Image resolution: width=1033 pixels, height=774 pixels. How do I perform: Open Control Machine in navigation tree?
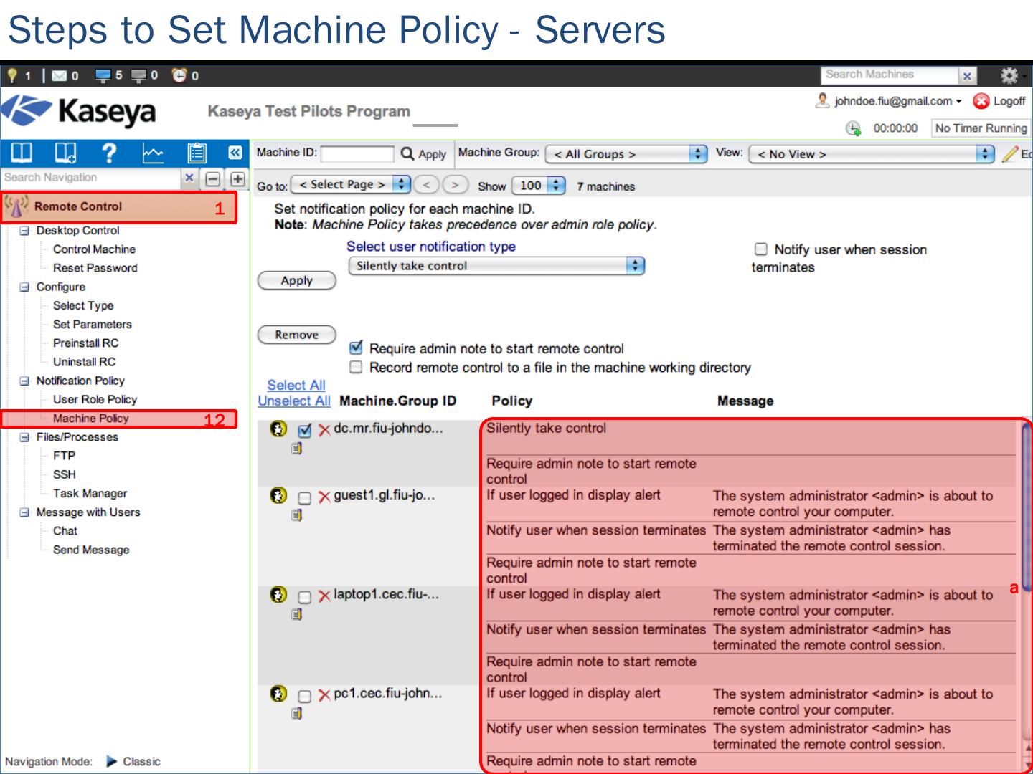[94, 249]
